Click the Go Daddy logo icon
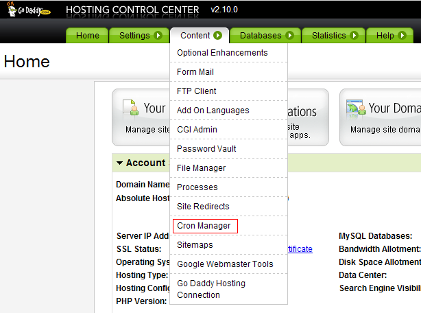Screen dimensions: 421x313 tap(24, 11)
